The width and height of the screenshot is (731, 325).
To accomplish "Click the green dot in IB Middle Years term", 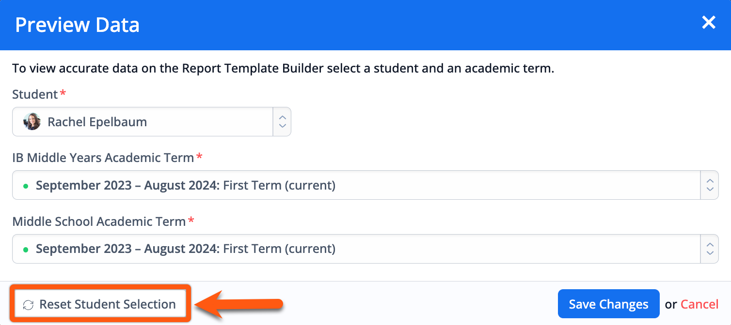I will point(26,186).
